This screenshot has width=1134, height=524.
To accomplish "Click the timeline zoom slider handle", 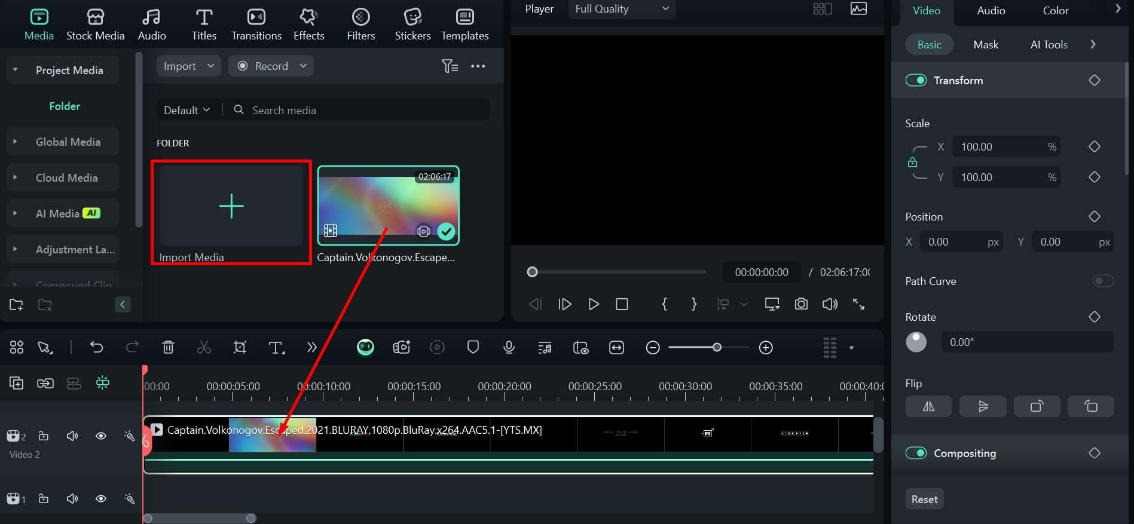I will pyautogui.click(x=717, y=347).
